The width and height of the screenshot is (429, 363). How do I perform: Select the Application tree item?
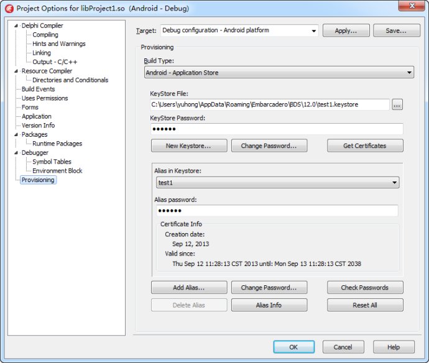(x=37, y=116)
